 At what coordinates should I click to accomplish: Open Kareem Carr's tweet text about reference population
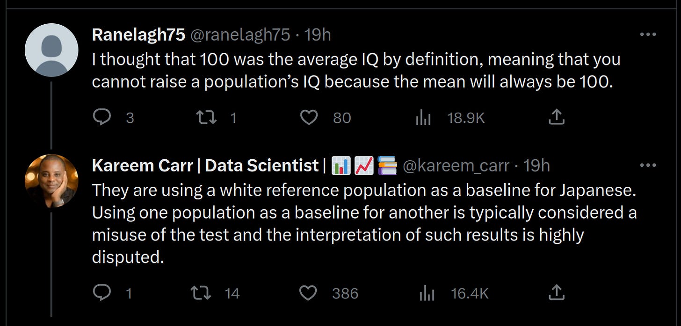click(x=364, y=224)
